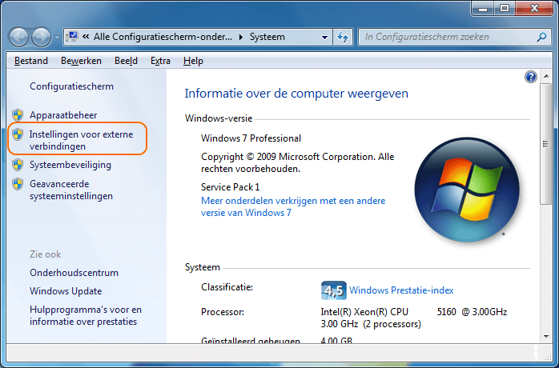Click shield icon beside Geavanceerde systeeminstellingen

(x=18, y=184)
